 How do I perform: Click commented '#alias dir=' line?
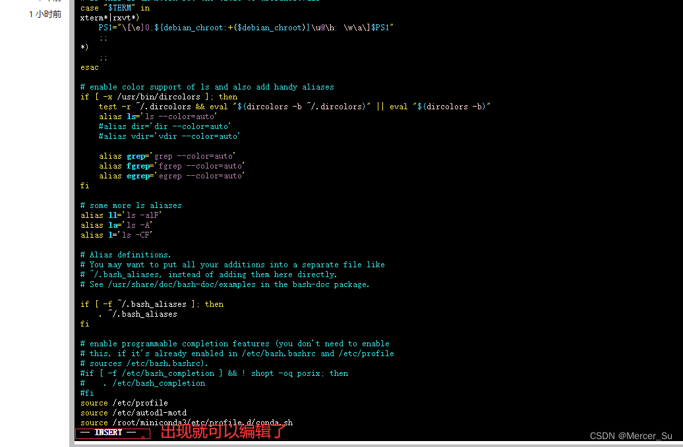165,126
